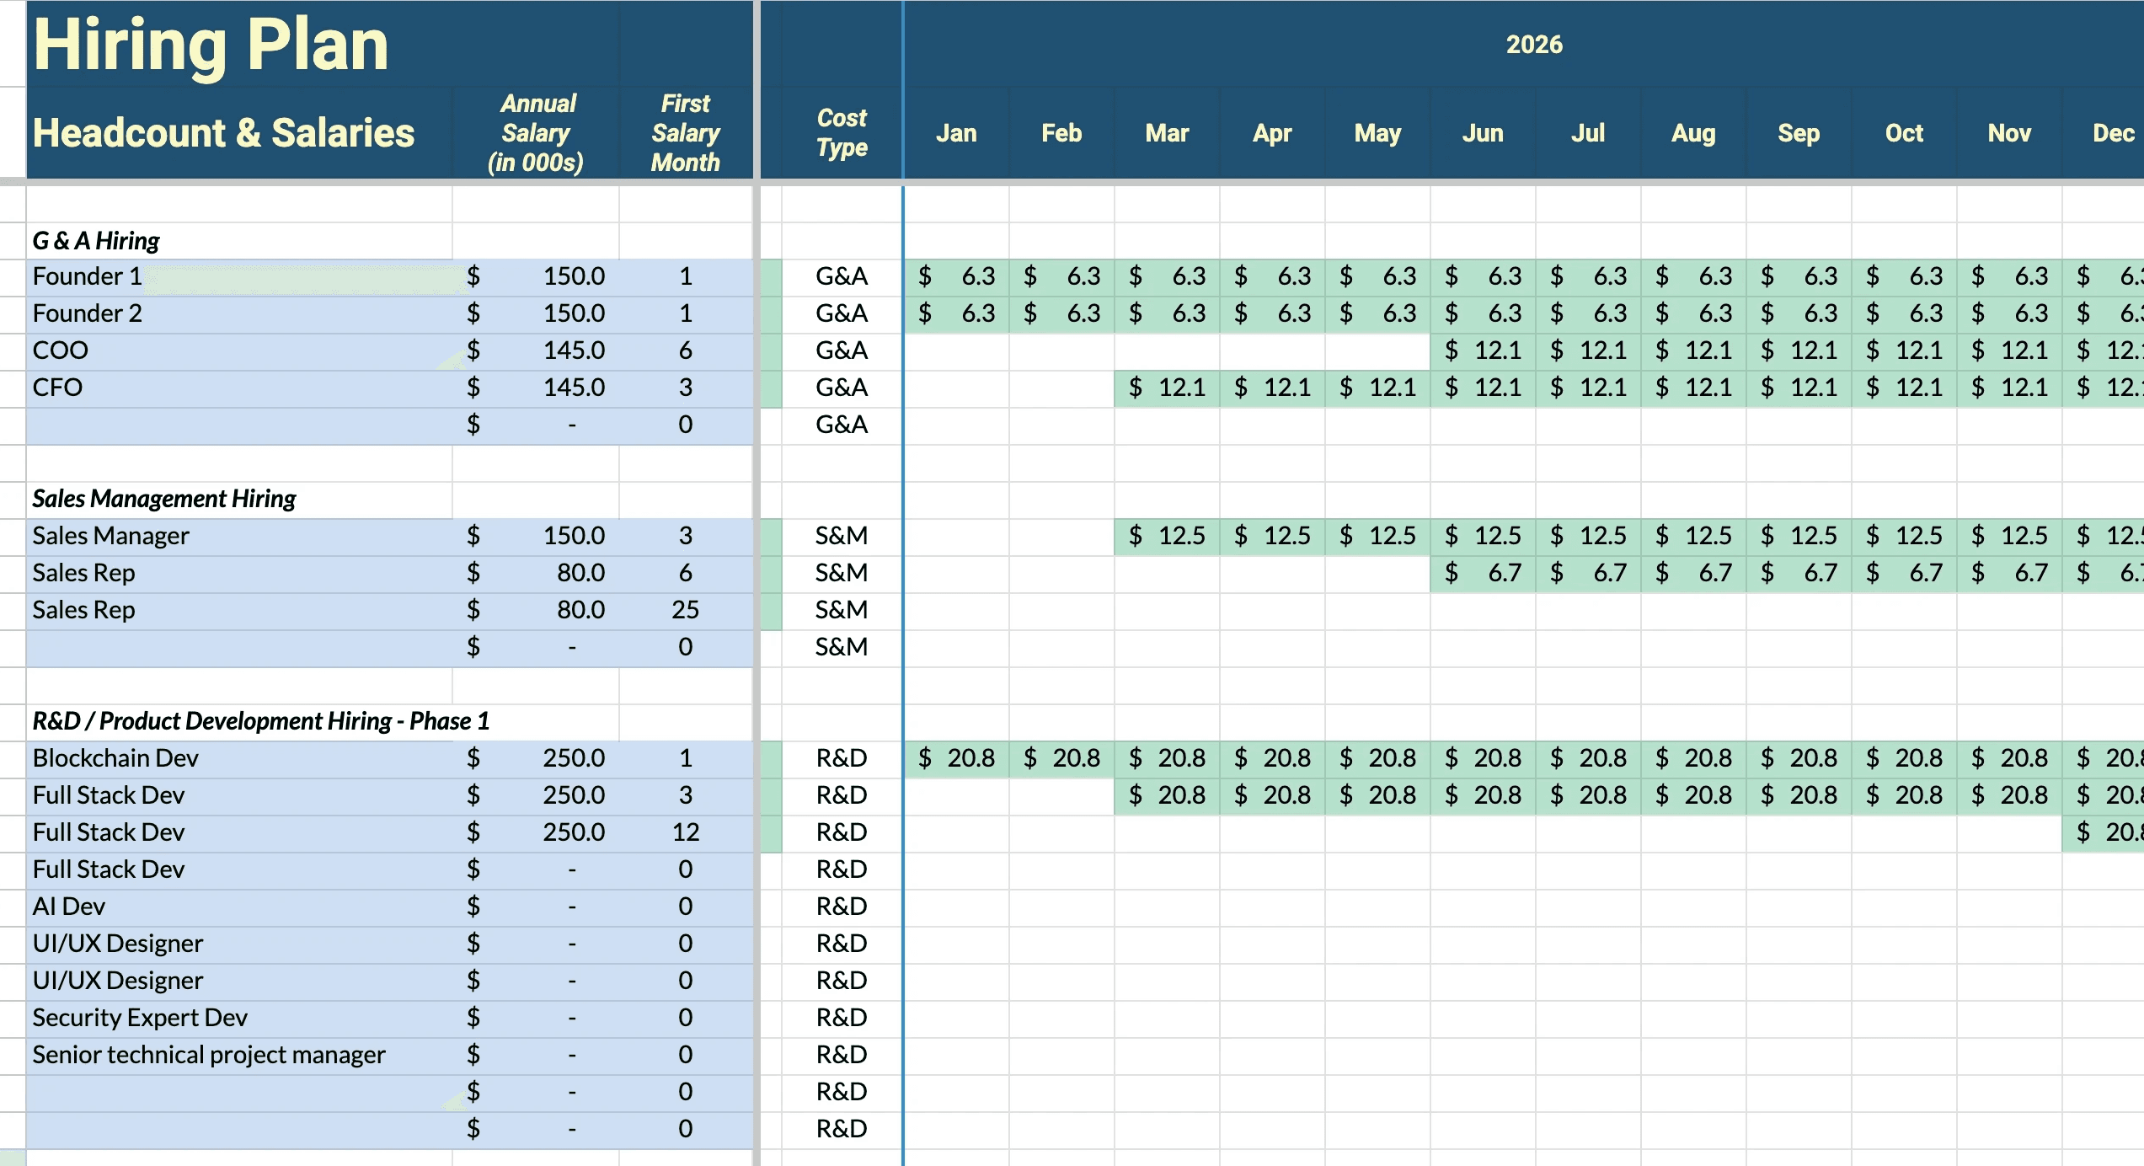Select Sales Manager March 12.5 cell
The height and width of the screenshot is (1166, 2144).
point(1167,536)
